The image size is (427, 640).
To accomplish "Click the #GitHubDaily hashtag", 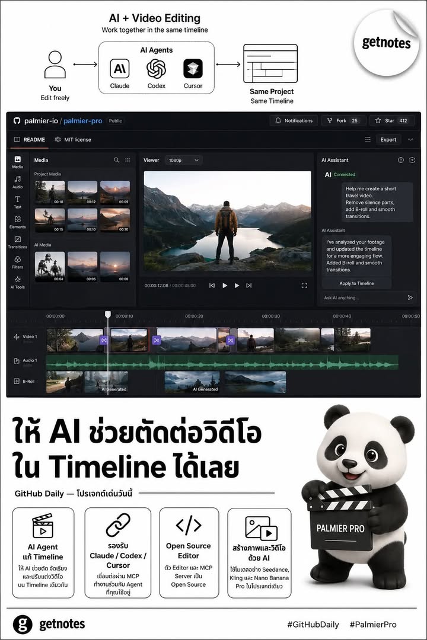I will pos(313,625).
